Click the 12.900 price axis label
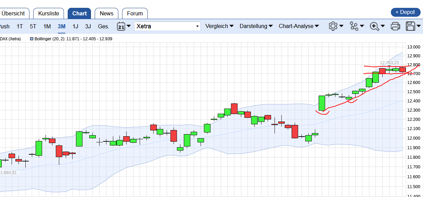Image resolution: width=423 pixels, height=197 pixels. (413, 56)
